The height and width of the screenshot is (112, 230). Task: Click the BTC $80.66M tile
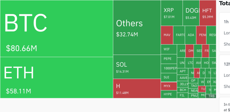[56, 29]
